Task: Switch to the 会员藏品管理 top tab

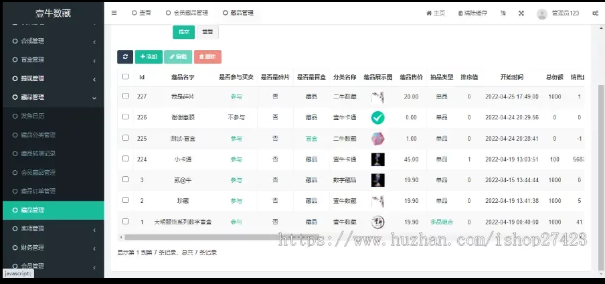Action: click(x=187, y=13)
